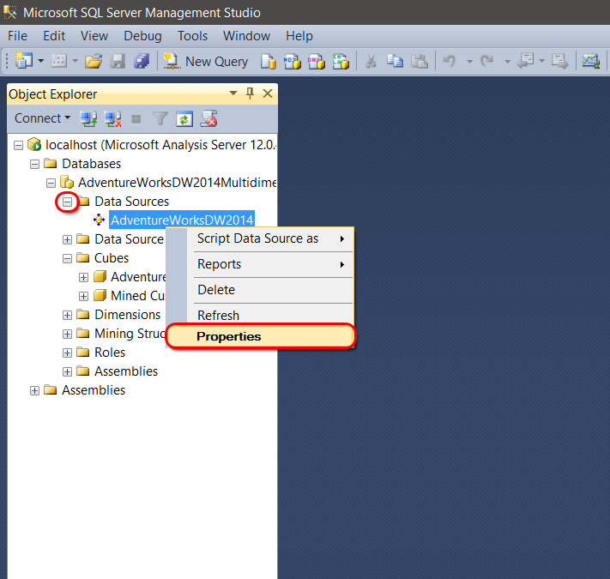This screenshot has width=610, height=579.
Task: Open the Reports submenu
Action: click(271, 264)
